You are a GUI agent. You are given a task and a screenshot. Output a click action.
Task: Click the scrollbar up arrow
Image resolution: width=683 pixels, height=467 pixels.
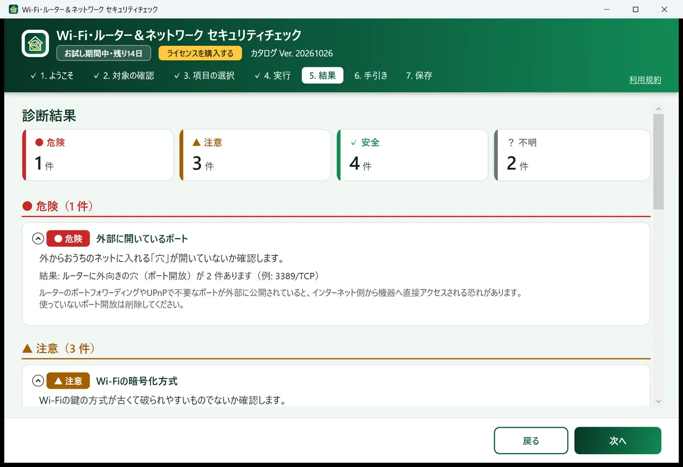pos(658,109)
